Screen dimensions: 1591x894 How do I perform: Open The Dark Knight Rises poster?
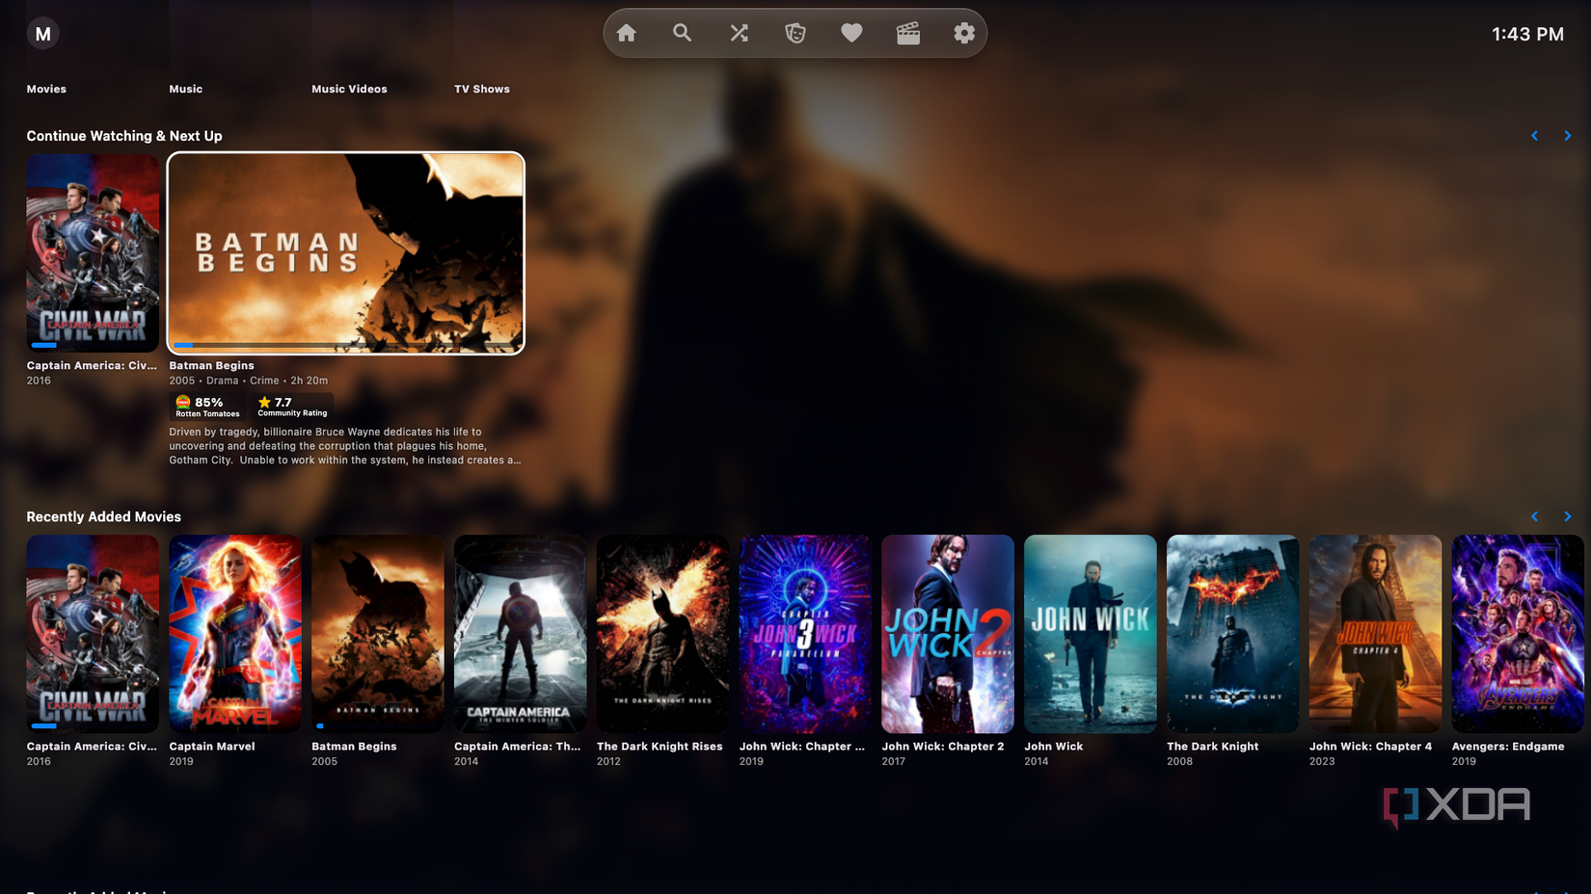663,634
